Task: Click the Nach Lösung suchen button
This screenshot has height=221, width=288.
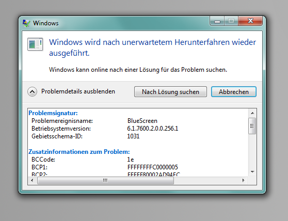Action: (x=170, y=92)
